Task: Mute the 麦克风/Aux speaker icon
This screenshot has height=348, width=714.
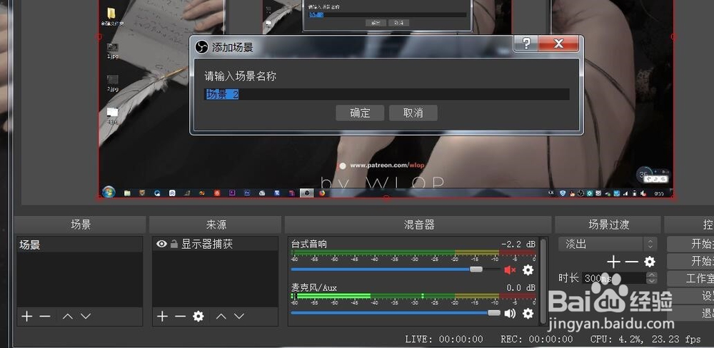Action: 510,313
